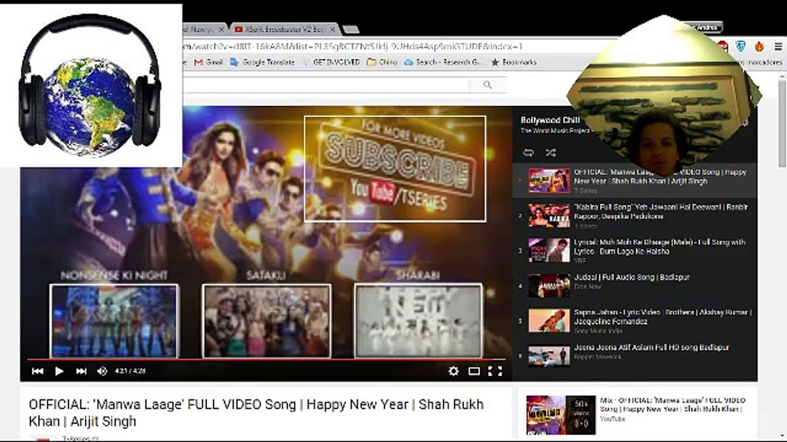The height and width of the screenshot is (442, 787).
Task: Open the Gmail bookmark
Action: point(209,62)
